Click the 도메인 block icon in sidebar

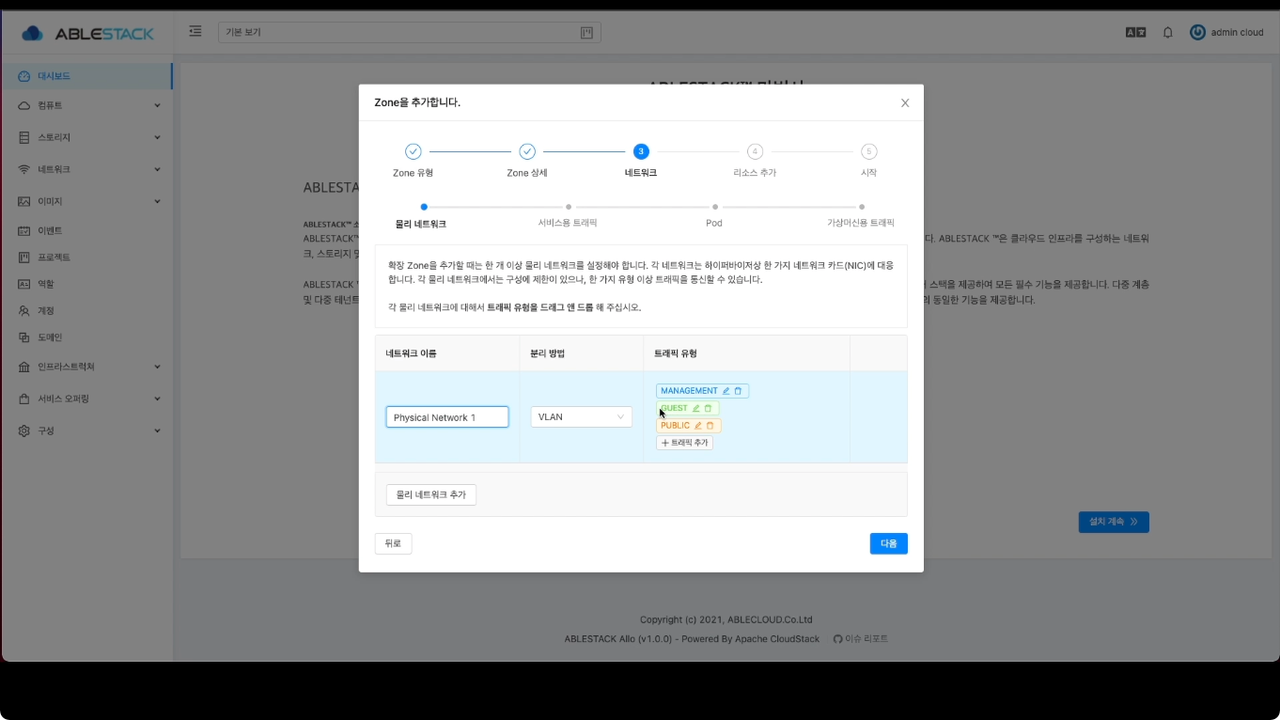point(24,337)
